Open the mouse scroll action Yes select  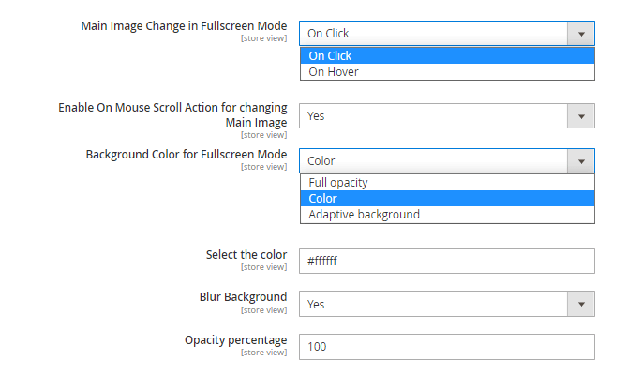(x=447, y=116)
